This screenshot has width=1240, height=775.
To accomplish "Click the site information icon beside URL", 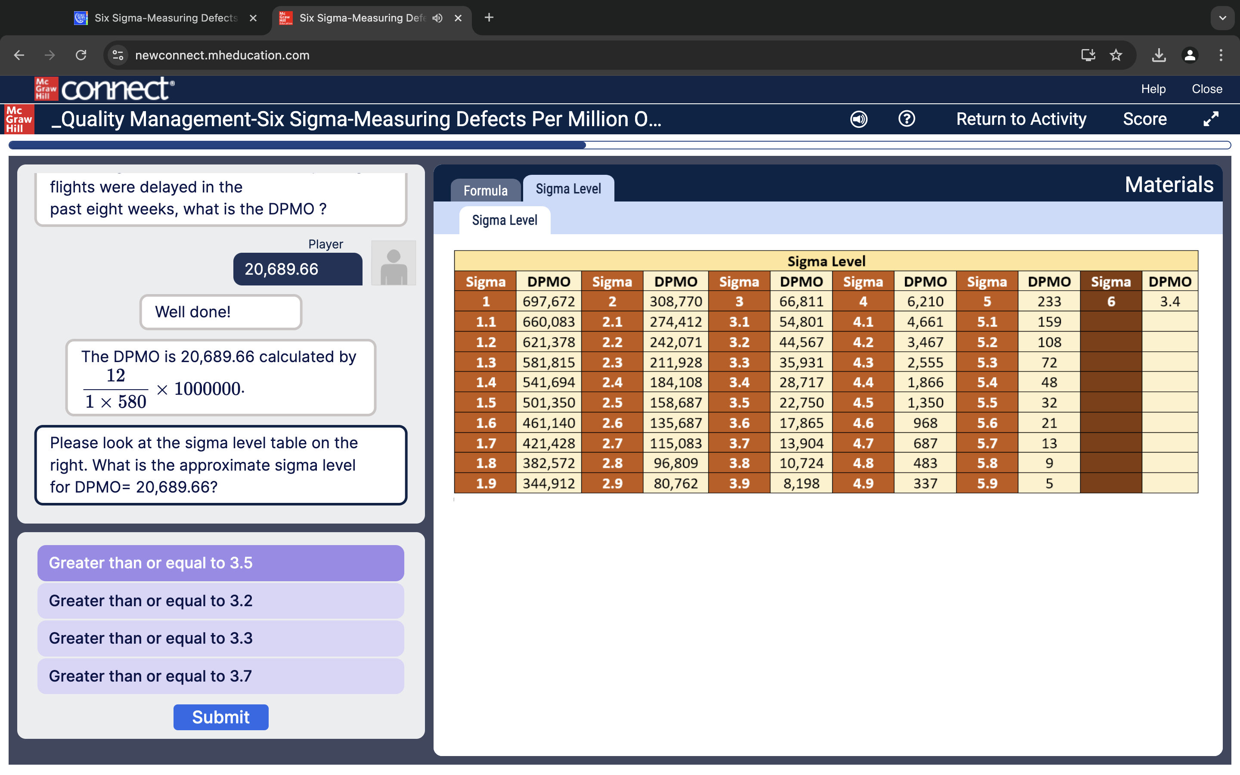I will [118, 55].
